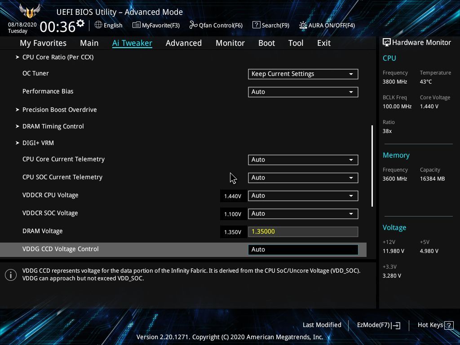This screenshot has width=460, height=345.
Task: Click the globe language icon
Action: point(98,25)
